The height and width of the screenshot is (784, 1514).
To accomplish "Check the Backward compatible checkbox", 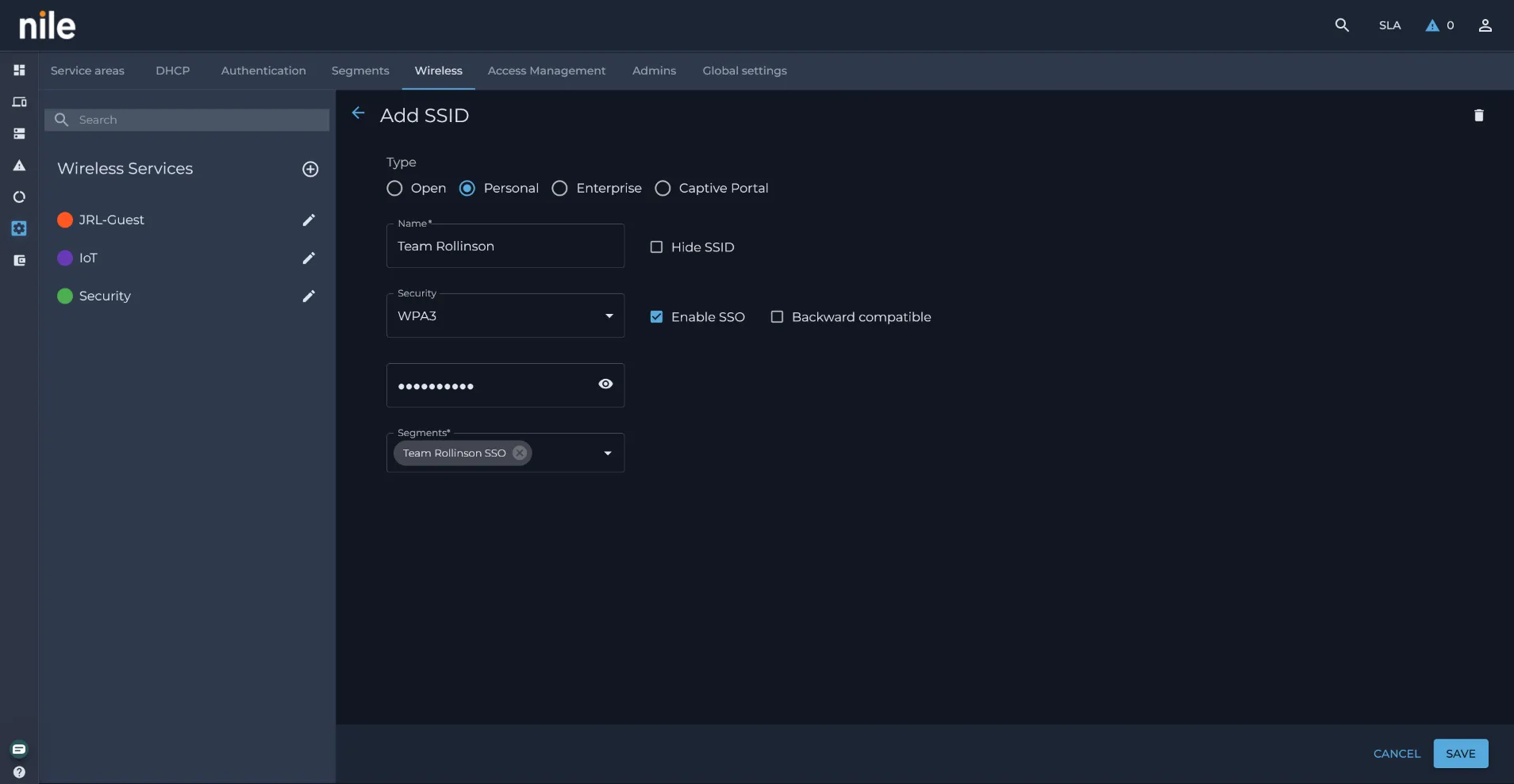I will pos(777,317).
